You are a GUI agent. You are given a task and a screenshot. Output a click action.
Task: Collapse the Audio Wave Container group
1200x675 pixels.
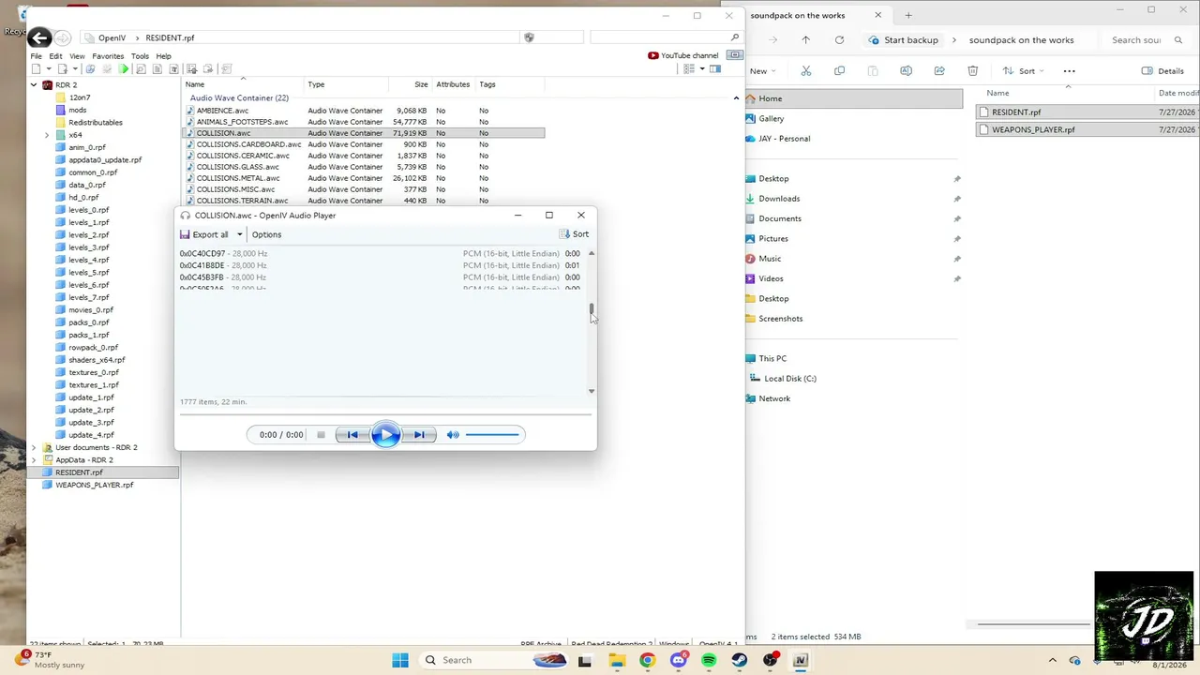(x=736, y=97)
